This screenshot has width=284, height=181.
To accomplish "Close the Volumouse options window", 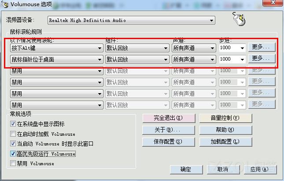I will [273, 3].
